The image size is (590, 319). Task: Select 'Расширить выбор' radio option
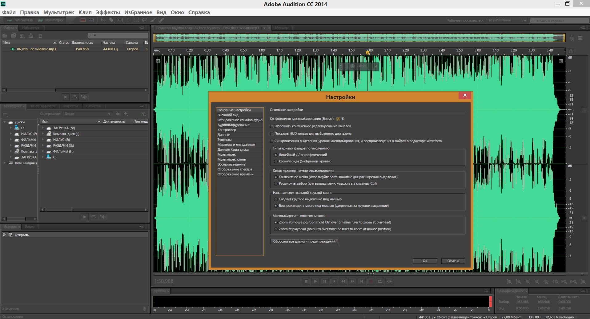pyautogui.click(x=276, y=184)
